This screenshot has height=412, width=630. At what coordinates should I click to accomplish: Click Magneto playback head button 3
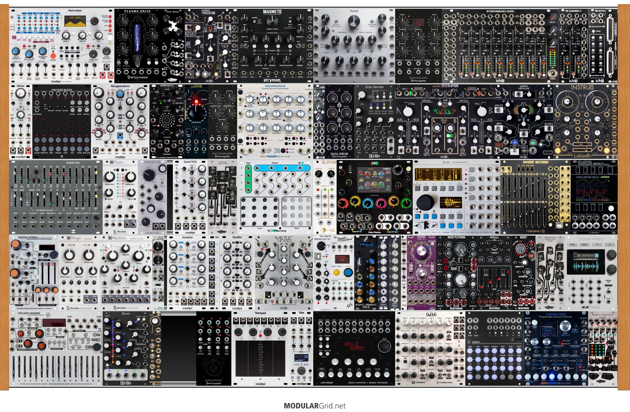[x=278, y=46]
